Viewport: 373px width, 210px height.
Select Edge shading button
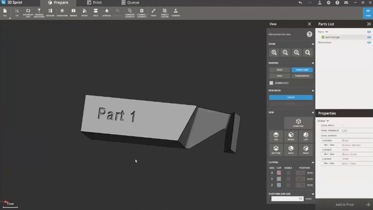tap(280, 76)
